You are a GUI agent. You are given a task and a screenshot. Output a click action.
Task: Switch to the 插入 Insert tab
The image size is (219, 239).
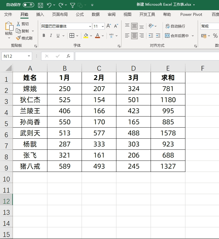point(40,14)
